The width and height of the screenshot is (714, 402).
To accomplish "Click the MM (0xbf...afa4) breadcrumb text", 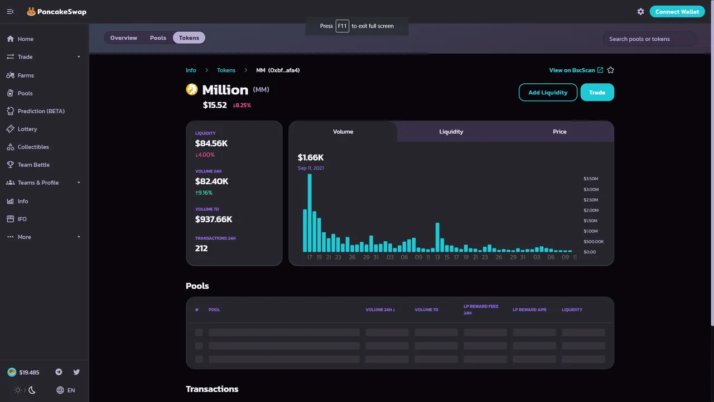I will (278, 70).
